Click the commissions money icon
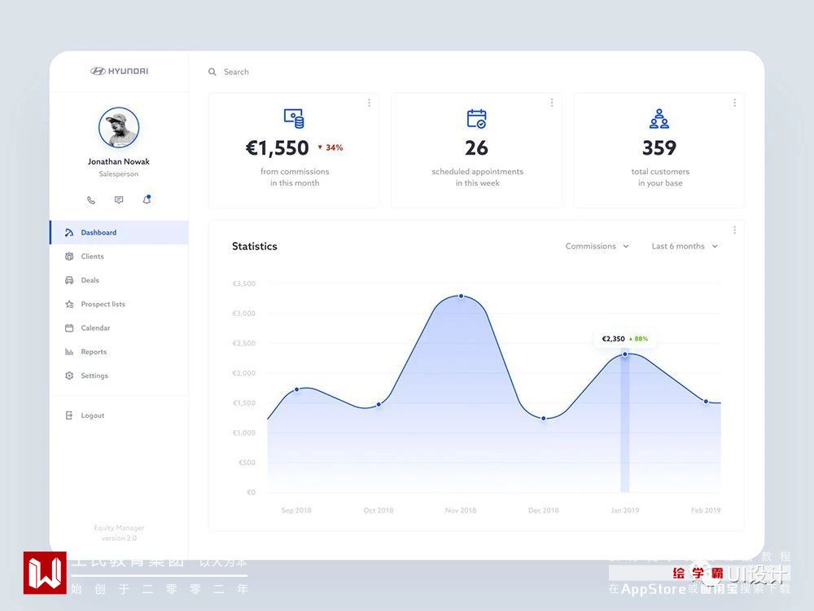This screenshot has height=611, width=814. (x=294, y=118)
